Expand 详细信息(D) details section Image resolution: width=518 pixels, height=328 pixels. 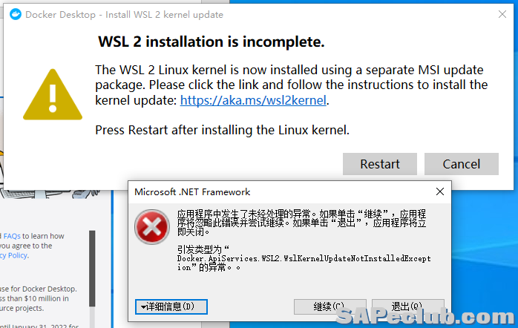[x=171, y=306]
